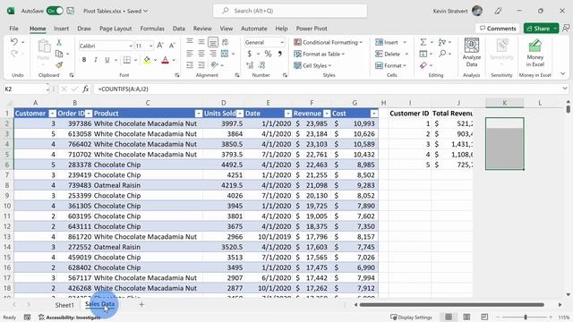Image resolution: width=573 pixels, height=322 pixels.
Task: Open the Order ID column filter dropdown
Action: [x=89, y=114]
